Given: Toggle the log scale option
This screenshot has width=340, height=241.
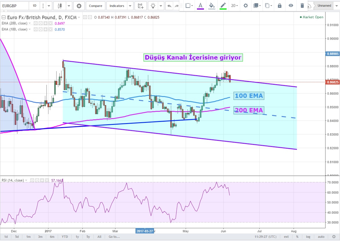Looking at the screenshot, I should (x=308, y=237).
